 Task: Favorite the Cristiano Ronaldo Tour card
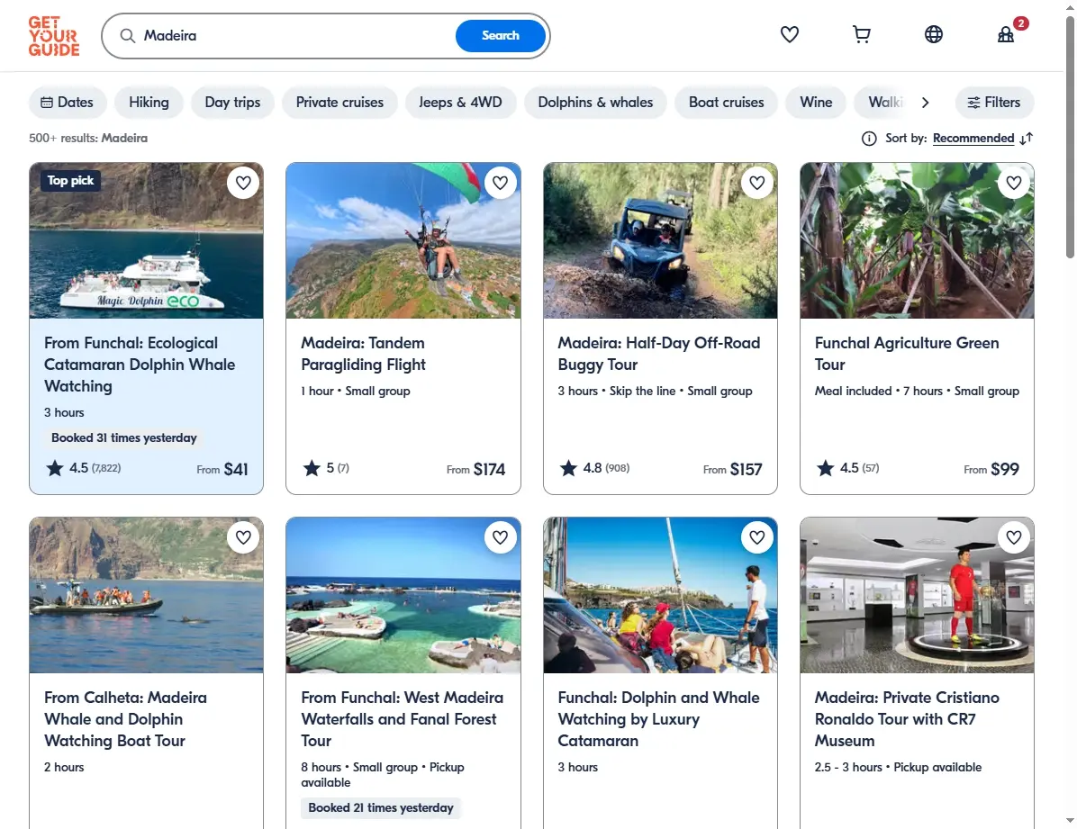click(x=1014, y=537)
